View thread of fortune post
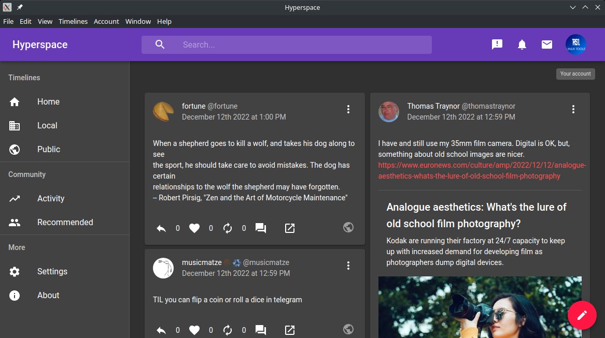 point(261,228)
